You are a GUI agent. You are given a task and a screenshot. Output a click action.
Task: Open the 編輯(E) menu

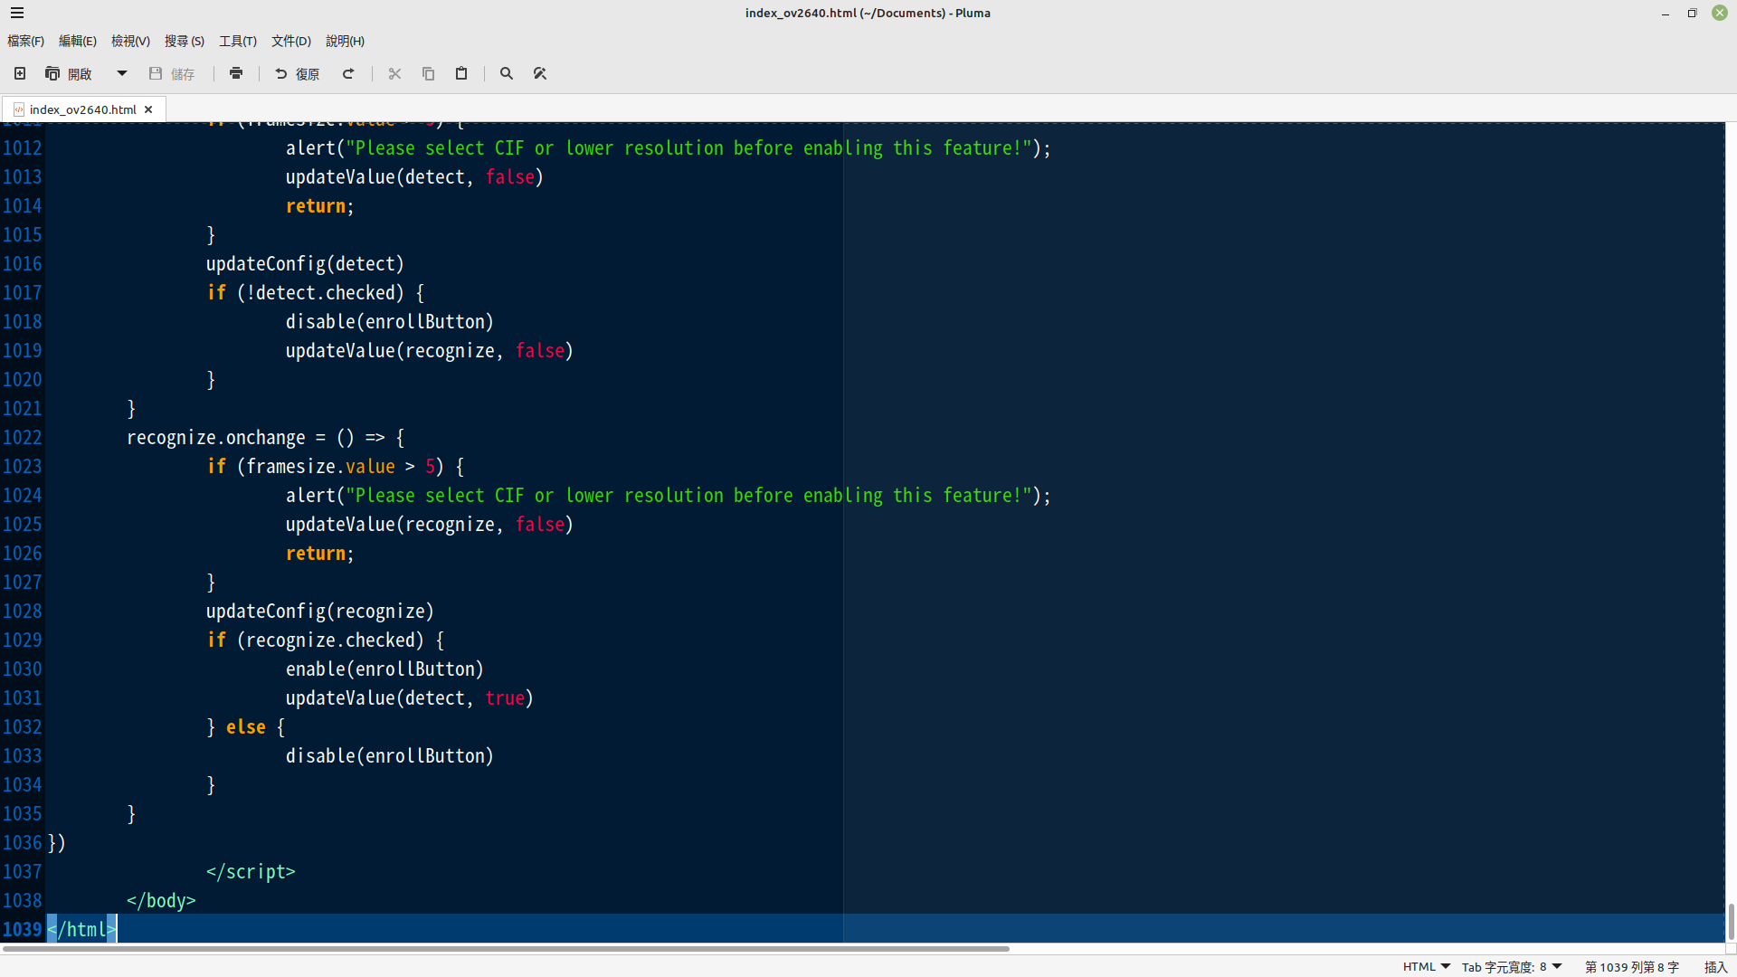[78, 41]
